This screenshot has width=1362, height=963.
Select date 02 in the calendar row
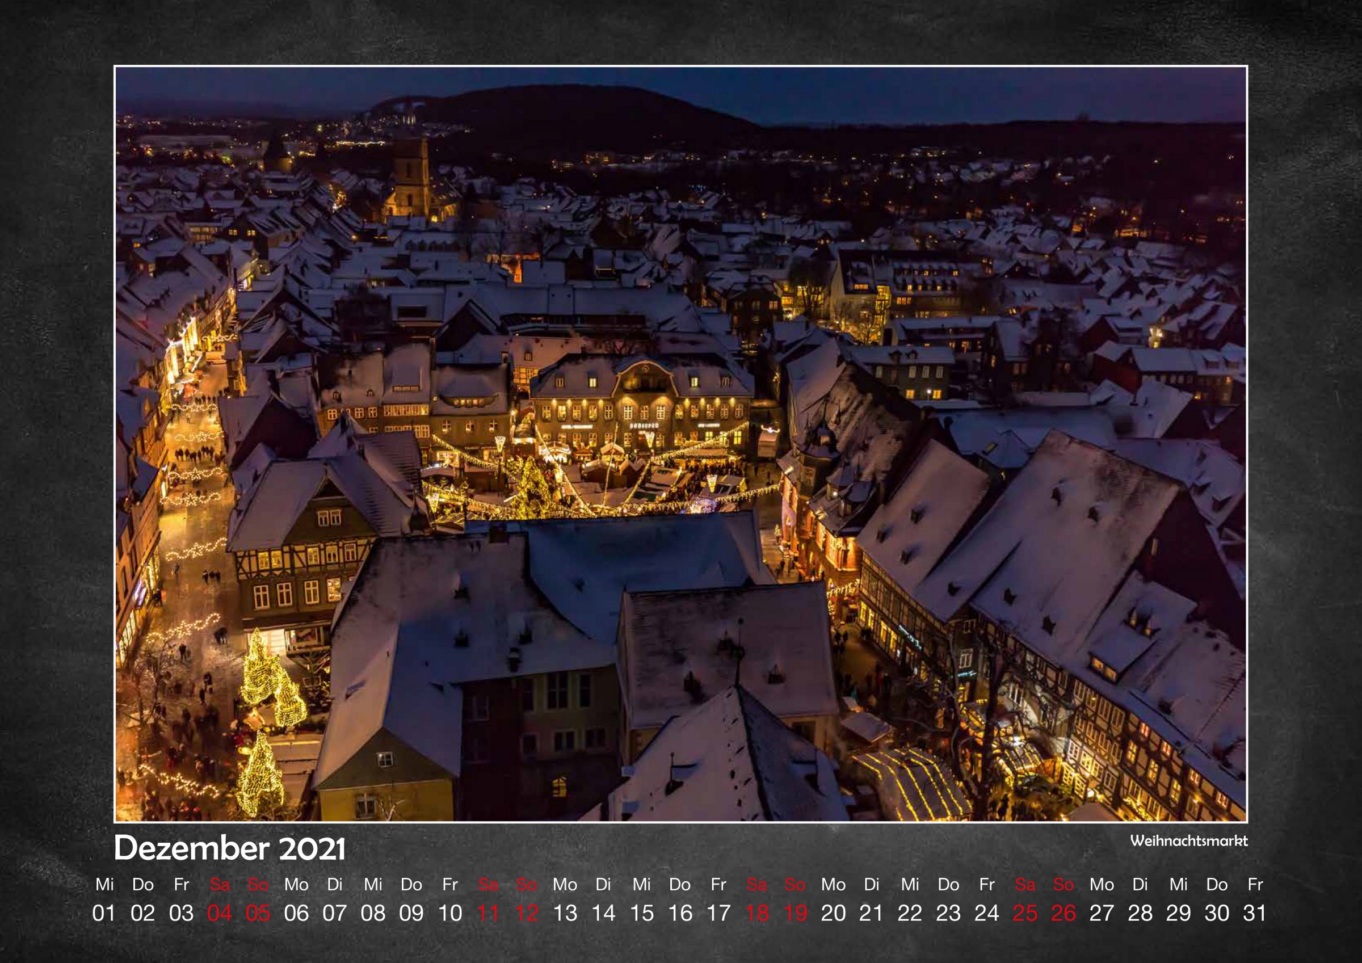click(x=143, y=912)
